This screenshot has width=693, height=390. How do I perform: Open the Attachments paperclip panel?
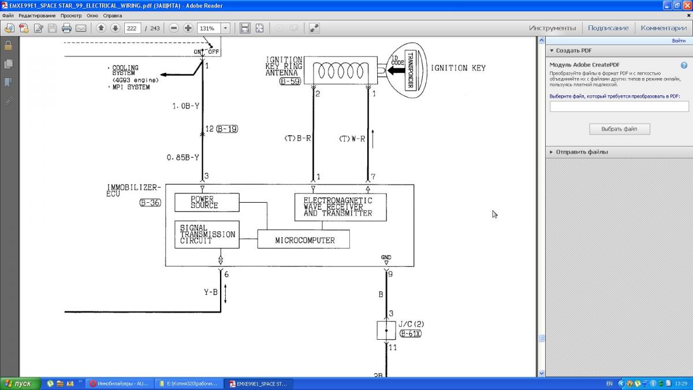tap(8, 101)
